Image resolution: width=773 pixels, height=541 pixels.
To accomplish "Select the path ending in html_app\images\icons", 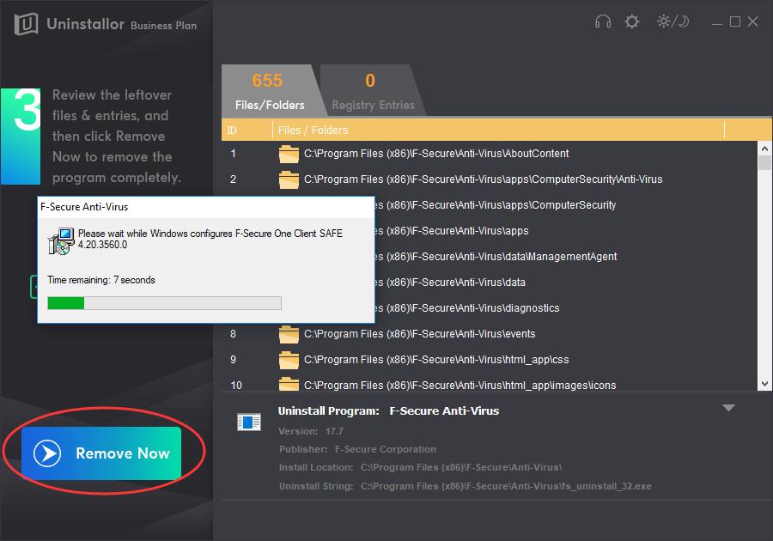I will click(460, 385).
